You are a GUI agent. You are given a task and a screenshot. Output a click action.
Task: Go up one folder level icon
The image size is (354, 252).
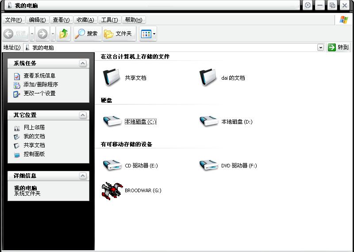pyautogui.click(x=63, y=34)
